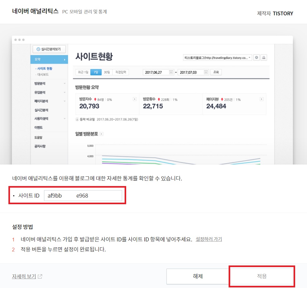Select the 직접입력 period tab
Viewport: 307px width, 288px height.
pyautogui.click(x=121, y=72)
